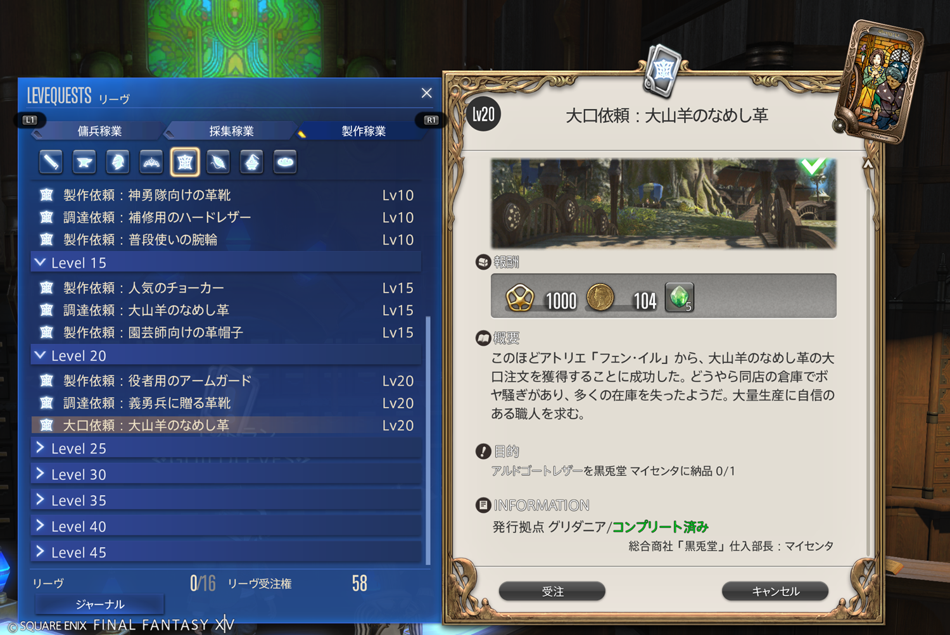The width and height of the screenshot is (950, 635).
Task: Open the ジャーナル journal button
Action: pyautogui.click(x=99, y=604)
